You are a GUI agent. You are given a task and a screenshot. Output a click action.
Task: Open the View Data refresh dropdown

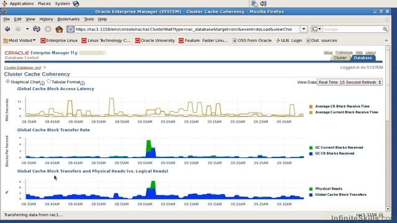(350, 82)
